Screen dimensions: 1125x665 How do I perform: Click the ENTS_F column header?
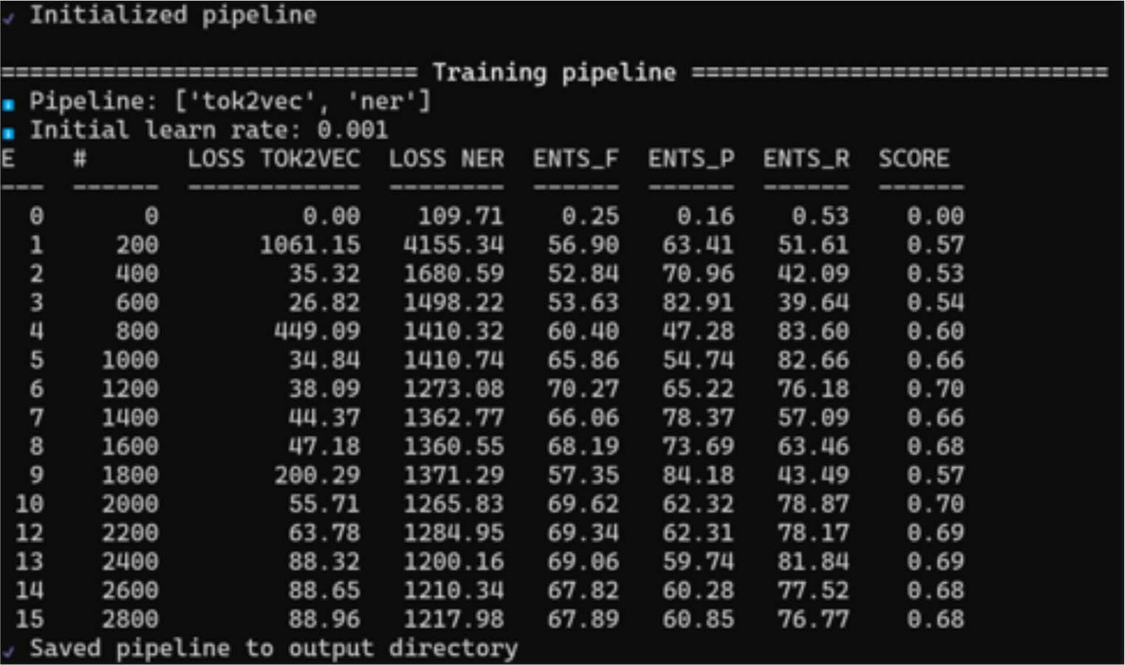point(576,159)
